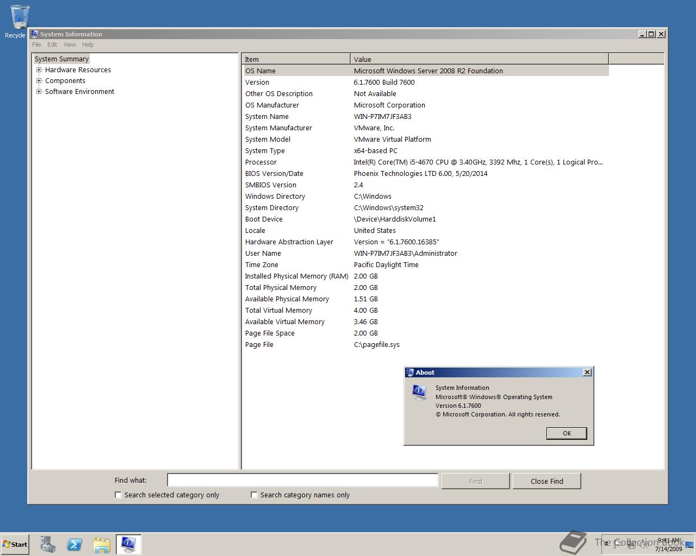Select the System Information taskbar button
The width and height of the screenshot is (696, 556).
(x=129, y=545)
